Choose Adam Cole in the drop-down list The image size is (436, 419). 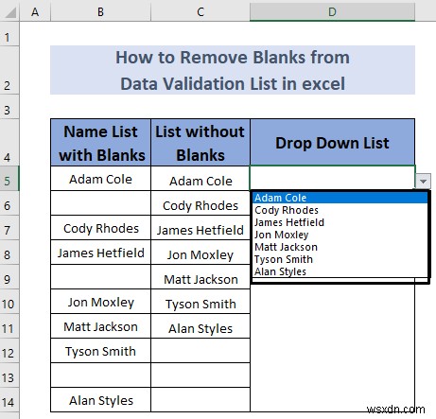(340, 198)
